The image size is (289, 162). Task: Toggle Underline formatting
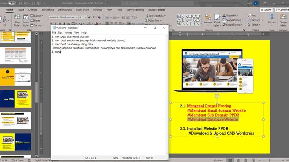click(x=60, y=23)
